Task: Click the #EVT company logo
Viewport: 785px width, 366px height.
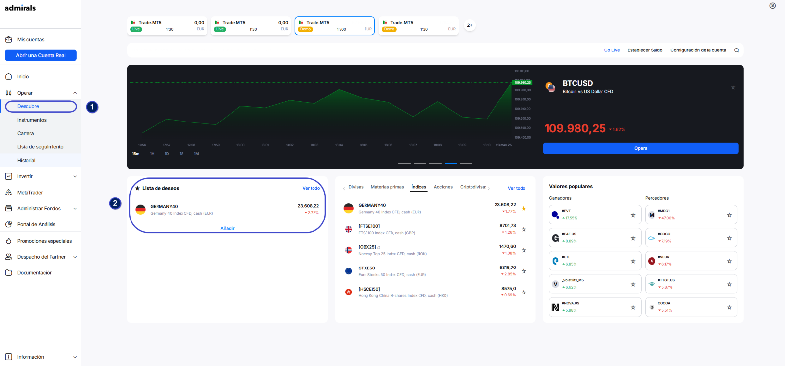Action: coord(555,215)
